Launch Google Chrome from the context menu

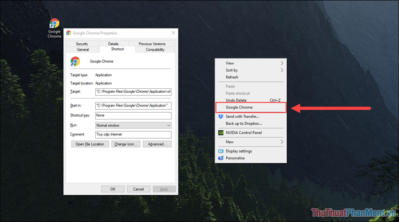tap(251, 108)
